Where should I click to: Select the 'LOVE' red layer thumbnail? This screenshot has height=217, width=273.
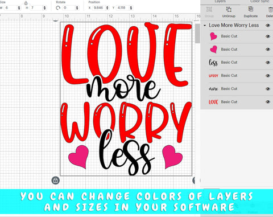click(213, 102)
